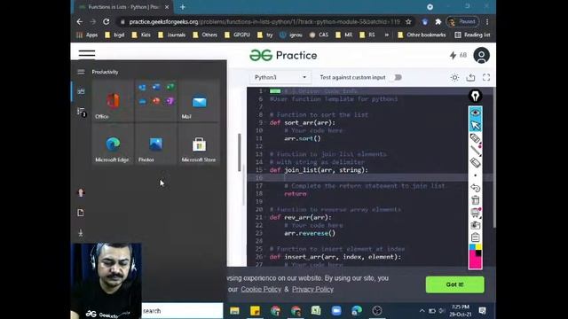Expand the editor to fullscreen
The width and height of the screenshot is (568, 319).
point(486,77)
